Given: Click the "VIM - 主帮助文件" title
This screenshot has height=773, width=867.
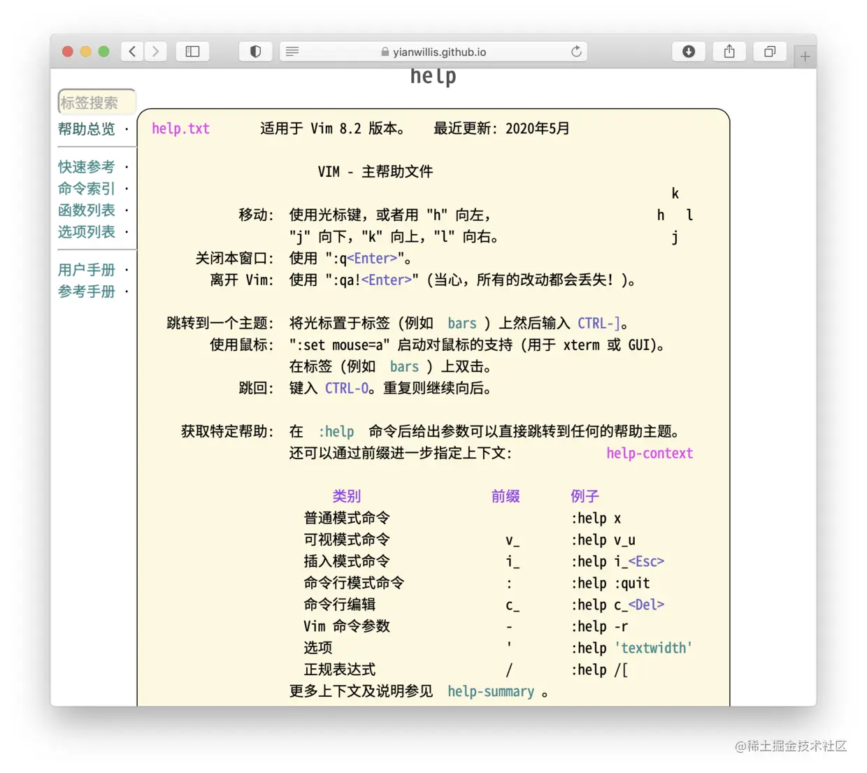Looking at the screenshot, I should [x=375, y=172].
